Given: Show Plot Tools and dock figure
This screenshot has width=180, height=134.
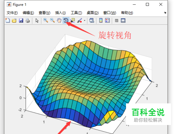Looking at the screenshot, I should 123,21.
